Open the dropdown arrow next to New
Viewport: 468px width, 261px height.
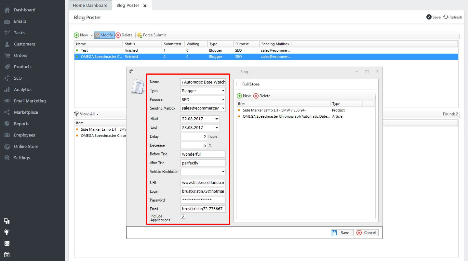(x=92, y=35)
